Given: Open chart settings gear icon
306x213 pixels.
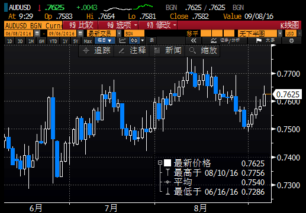Looking at the screenshot, I should click(x=291, y=41).
